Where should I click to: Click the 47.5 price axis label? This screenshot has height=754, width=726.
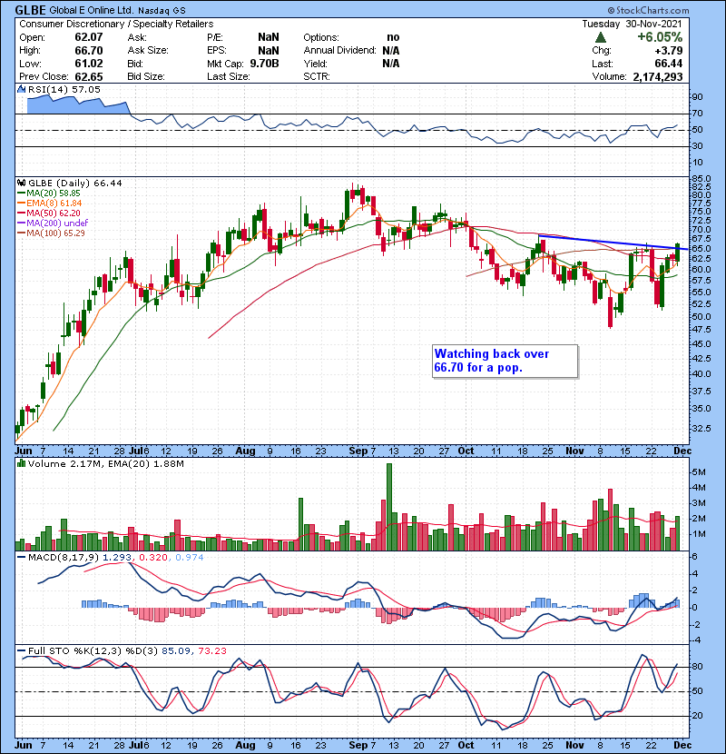point(701,330)
